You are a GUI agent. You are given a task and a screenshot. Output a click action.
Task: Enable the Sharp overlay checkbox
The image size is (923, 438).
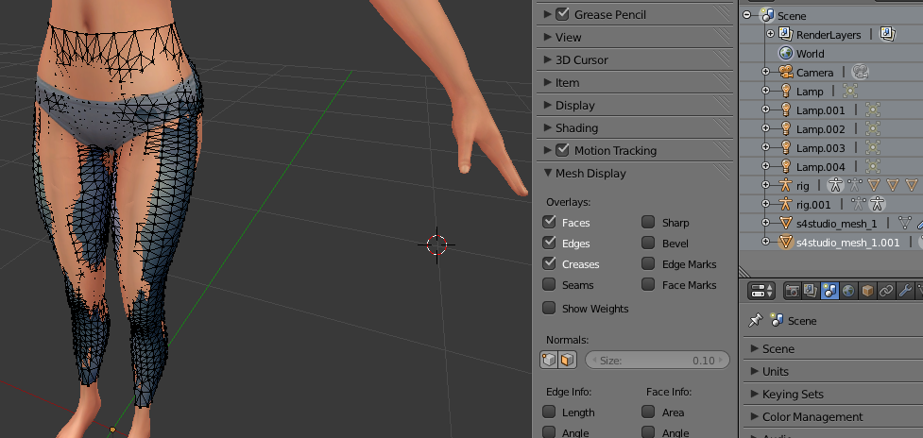pos(648,222)
